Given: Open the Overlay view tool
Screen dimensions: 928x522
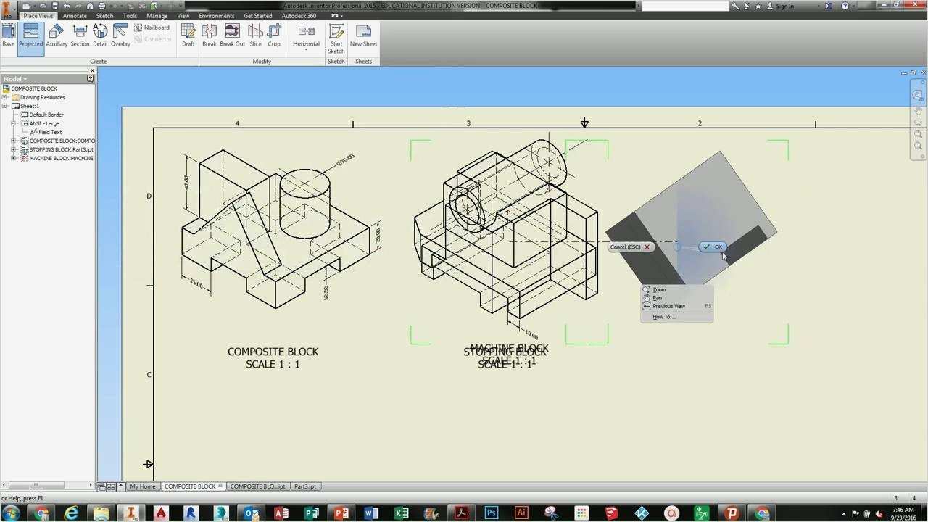Looking at the screenshot, I should click(120, 36).
